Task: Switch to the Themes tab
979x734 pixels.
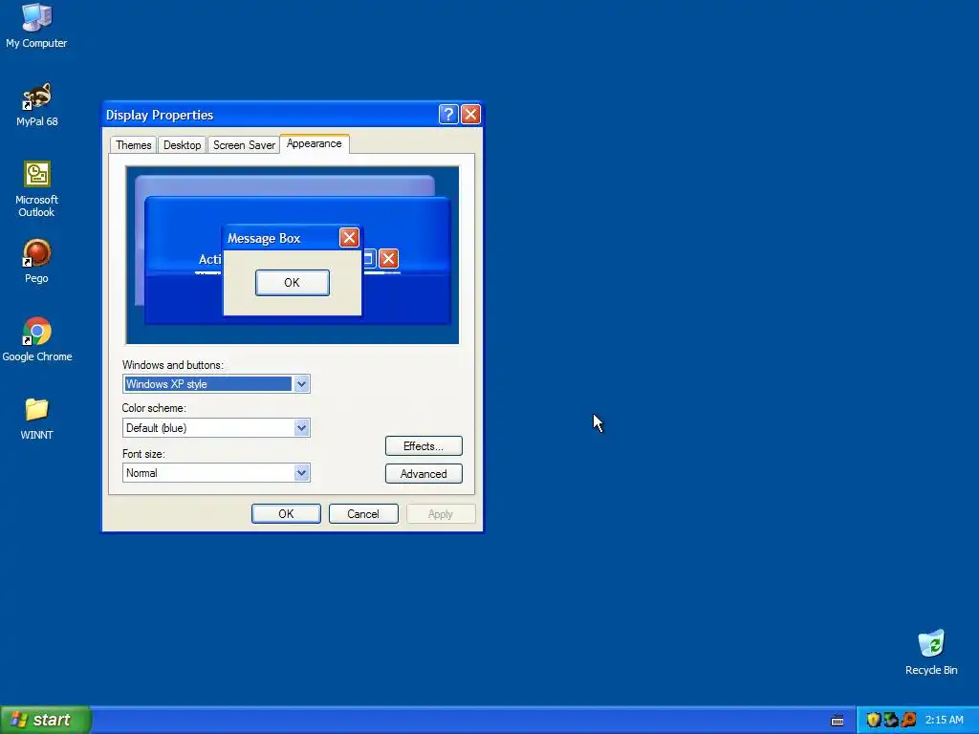Action: click(x=133, y=145)
